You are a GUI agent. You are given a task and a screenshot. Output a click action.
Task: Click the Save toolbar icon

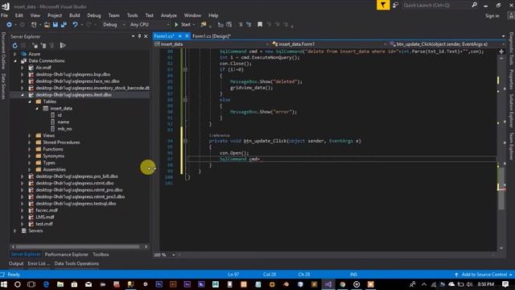click(x=56, y=25)
